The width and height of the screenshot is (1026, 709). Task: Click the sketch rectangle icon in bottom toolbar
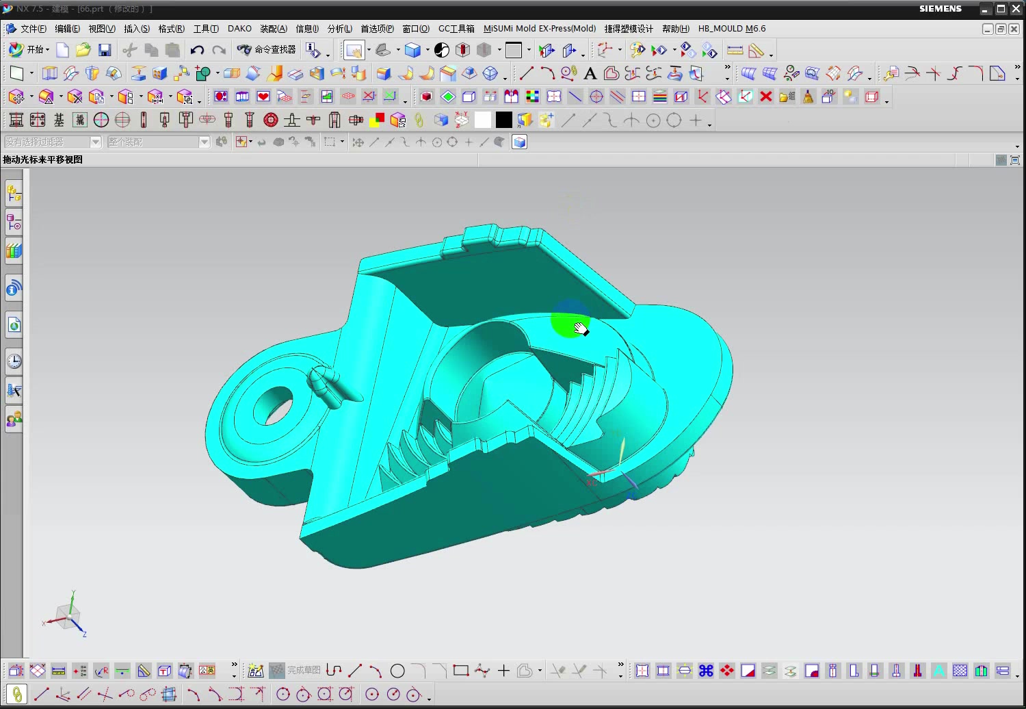tap(461, 671)
